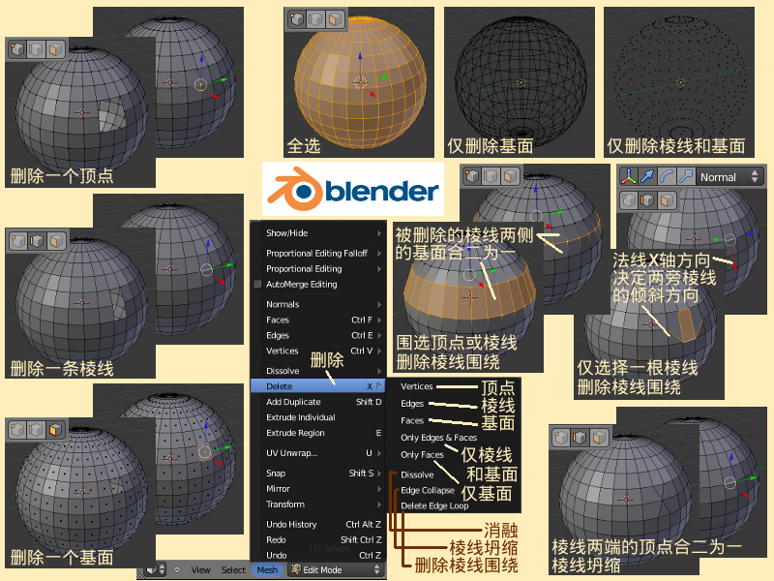Viewport: 774px width, 581px height.
Task: Click vertex select icon in the 围选顶点或棱线 panel
Action: [472, 176]
